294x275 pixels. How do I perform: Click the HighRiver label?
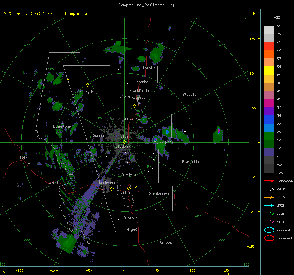136,230
